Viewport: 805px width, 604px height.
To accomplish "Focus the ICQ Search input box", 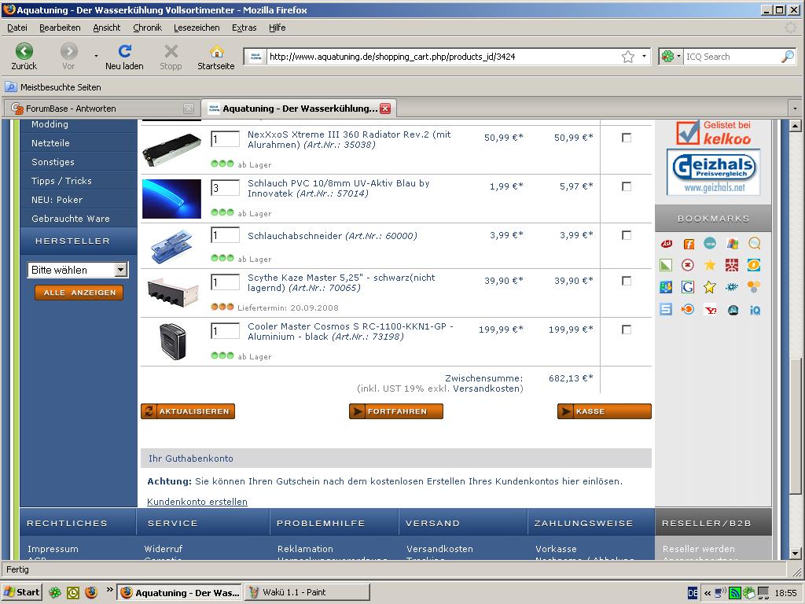I will point(733,57).
